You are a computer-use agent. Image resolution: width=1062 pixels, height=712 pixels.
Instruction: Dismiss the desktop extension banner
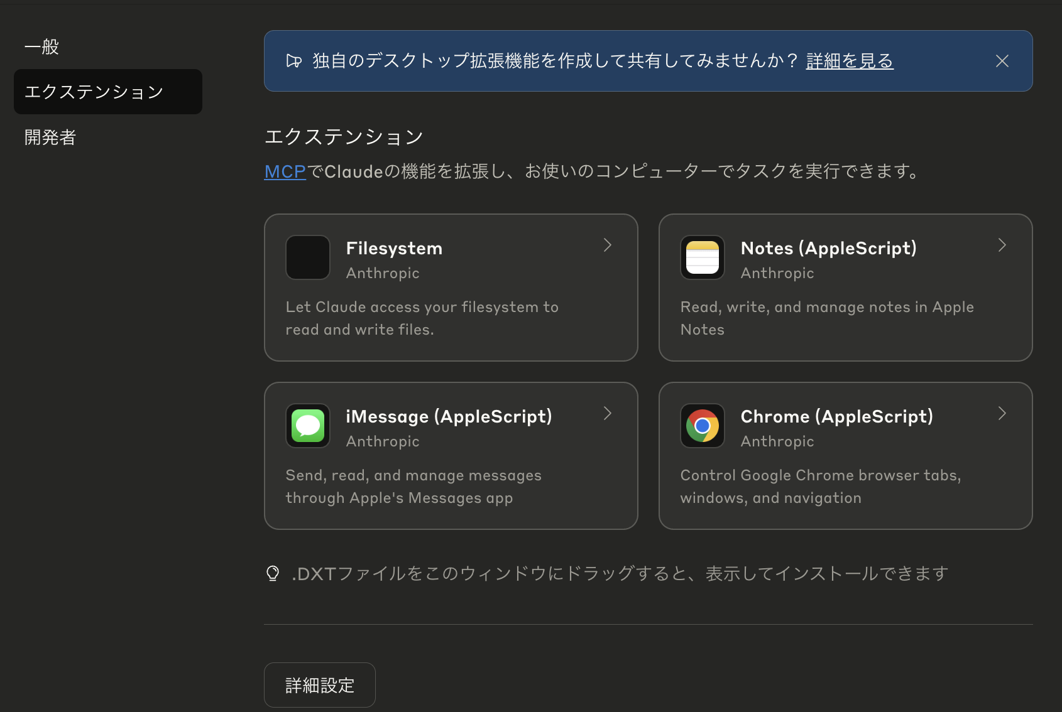(1002, 61)
